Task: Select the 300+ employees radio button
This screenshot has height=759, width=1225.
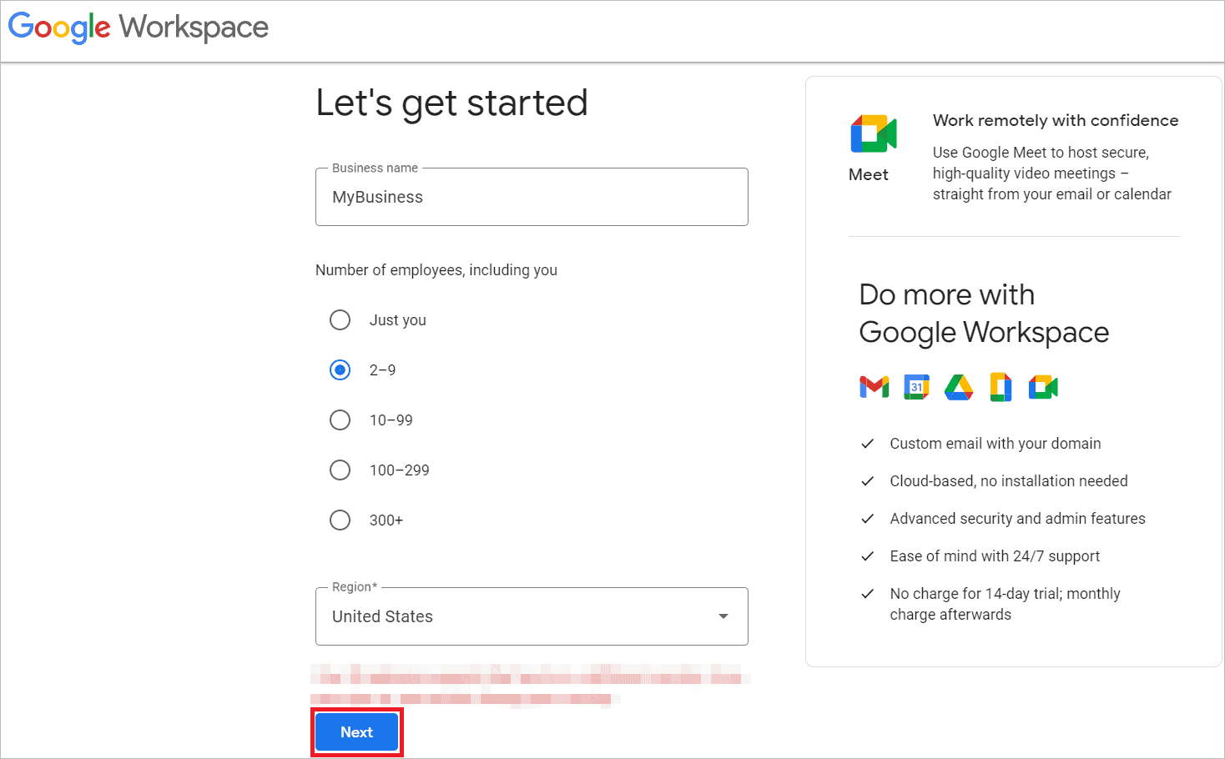Action: click(x=340, y=520)
